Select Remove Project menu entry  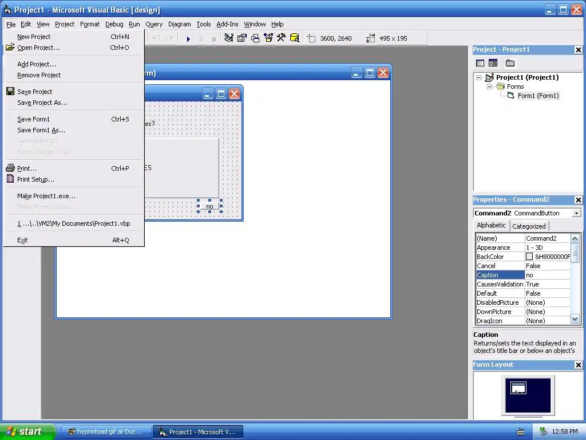click(73, 75)
